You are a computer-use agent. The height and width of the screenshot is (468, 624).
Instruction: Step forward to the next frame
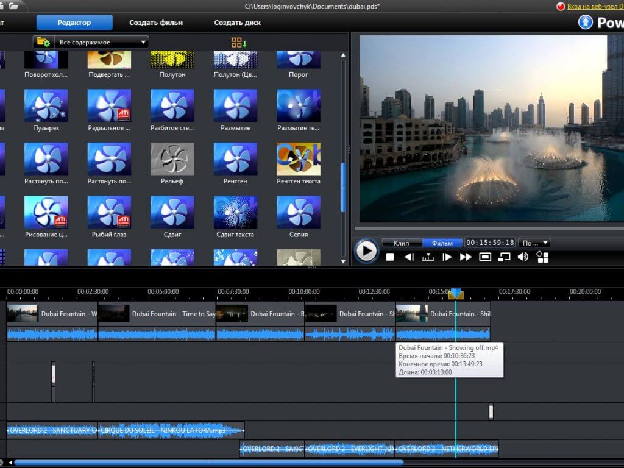pyautogui.click(x=447, y=257)
